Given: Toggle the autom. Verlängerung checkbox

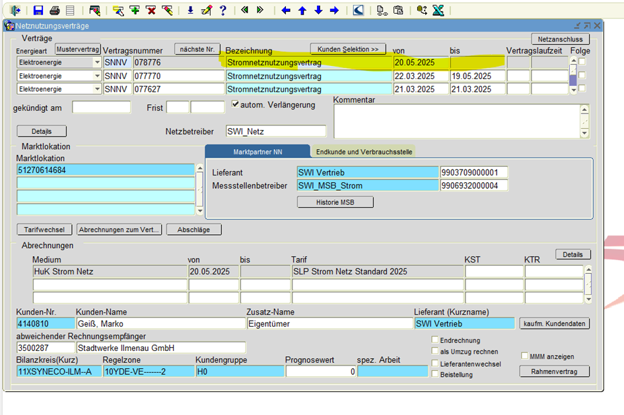Looking at the screenshot, I should [236, 104].
